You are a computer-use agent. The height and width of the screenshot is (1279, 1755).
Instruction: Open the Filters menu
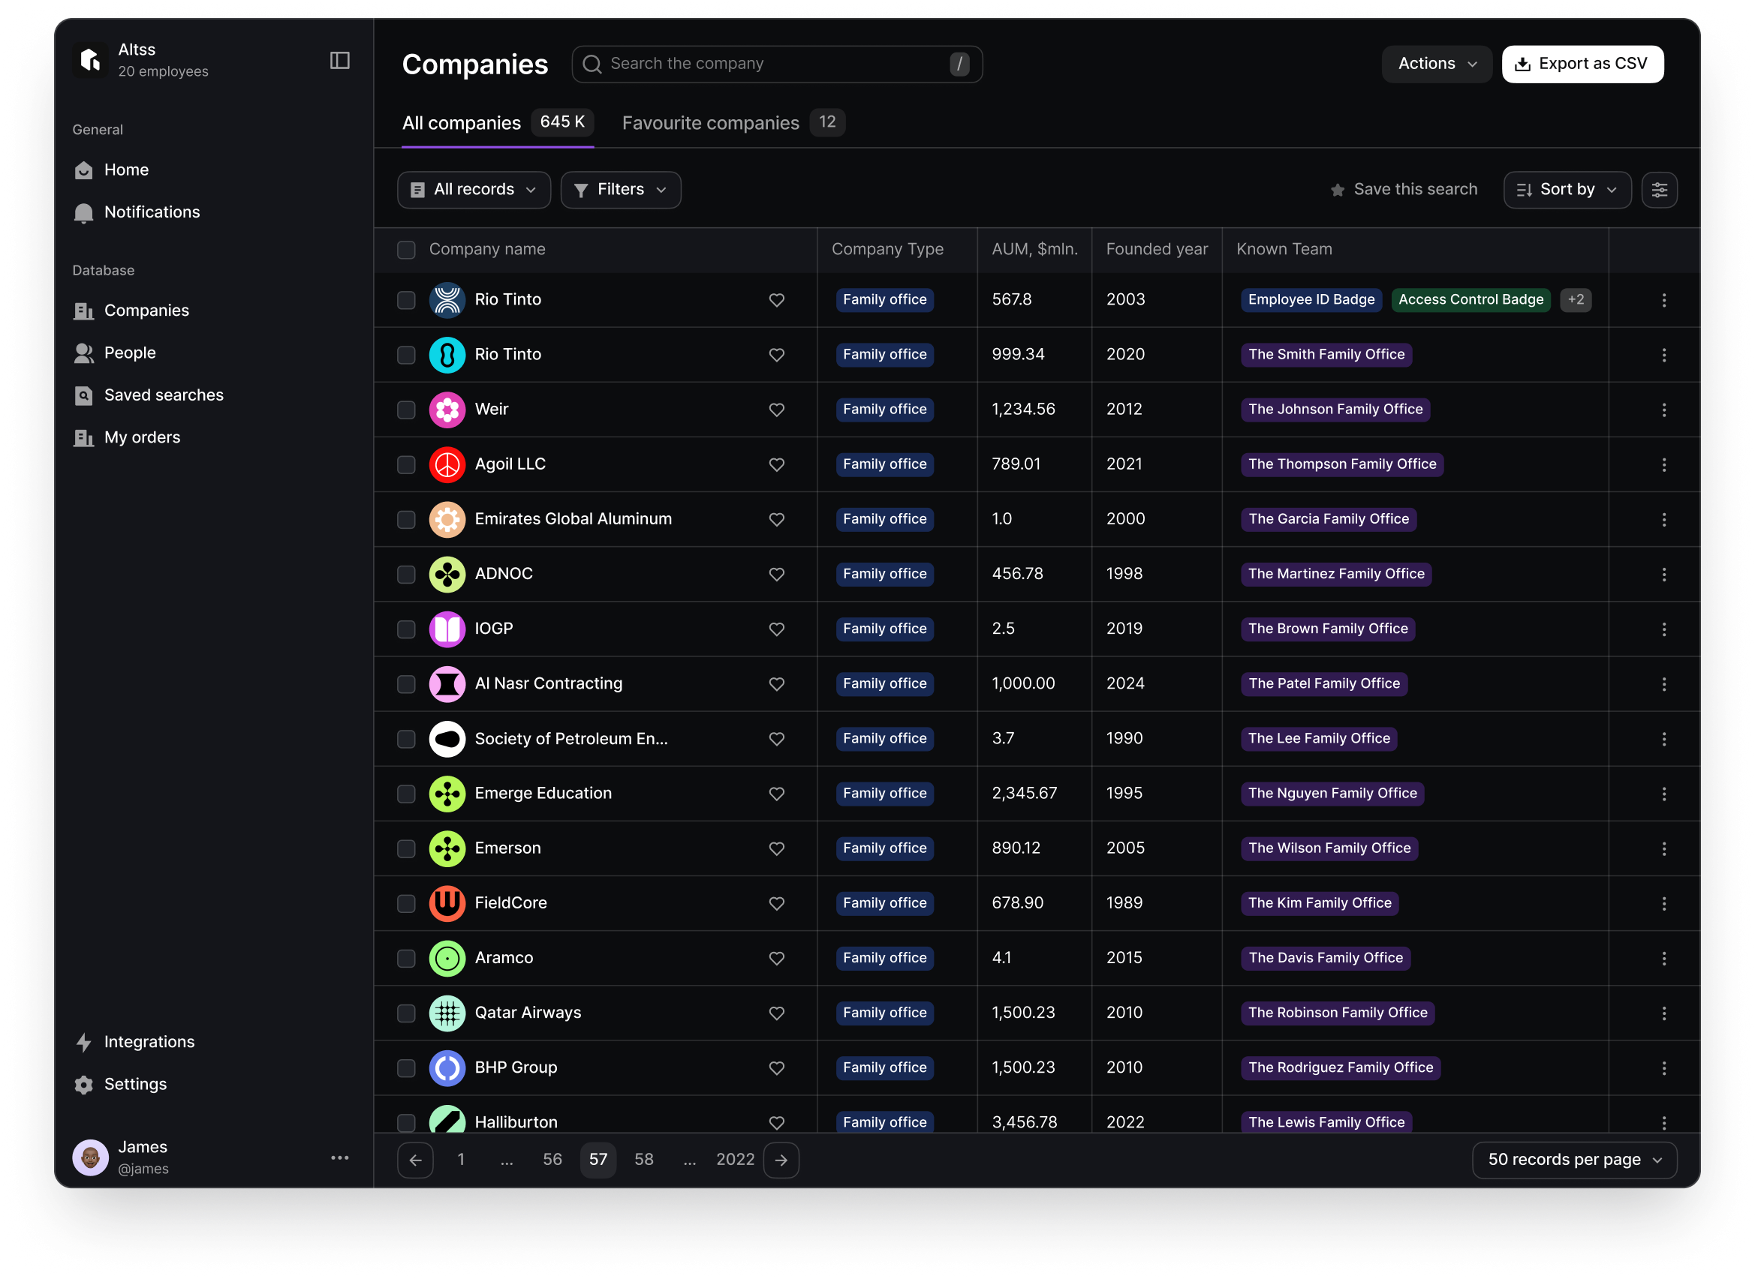click(x=619, y=189)
